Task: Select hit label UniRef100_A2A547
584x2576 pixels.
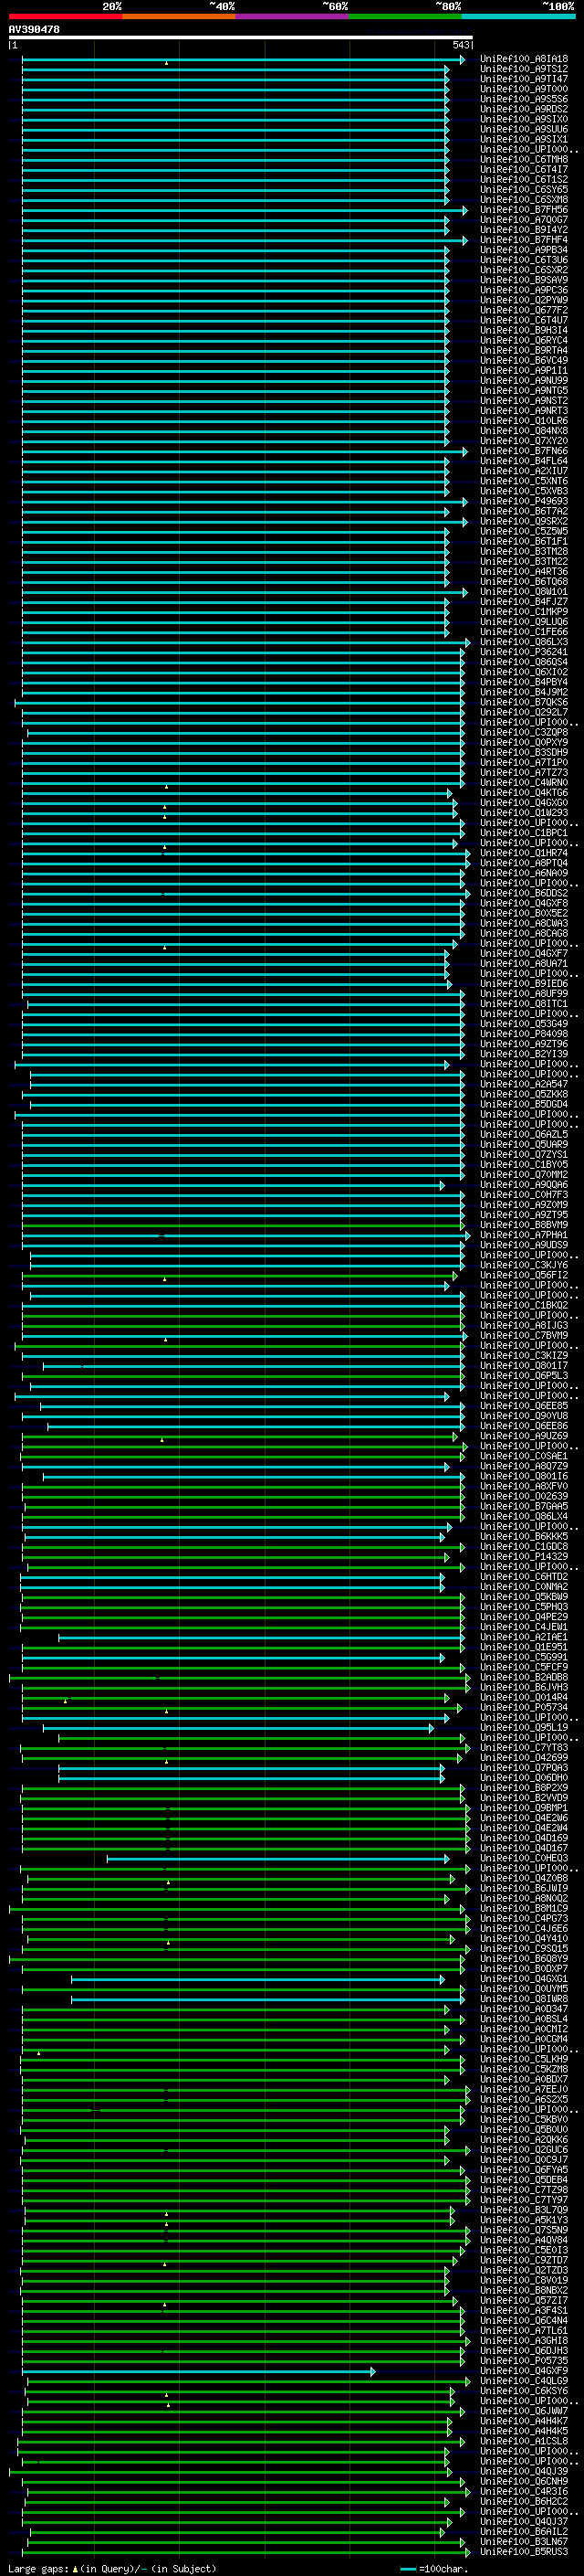Action: (523, 1084)
